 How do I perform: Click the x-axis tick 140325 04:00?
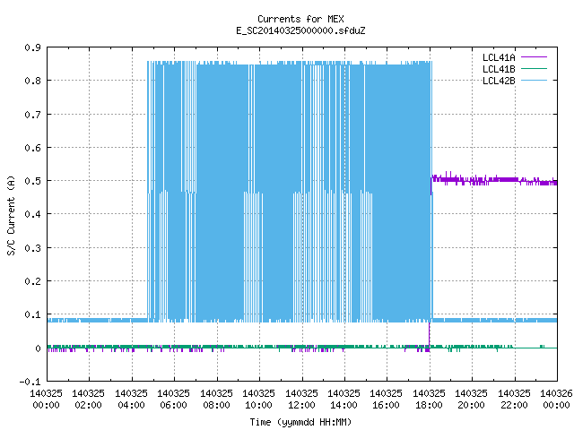[131, 400]
